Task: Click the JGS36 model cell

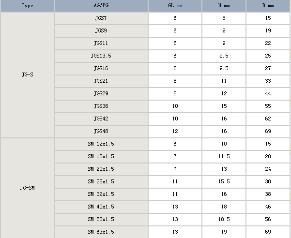Action: coord(101,106)
